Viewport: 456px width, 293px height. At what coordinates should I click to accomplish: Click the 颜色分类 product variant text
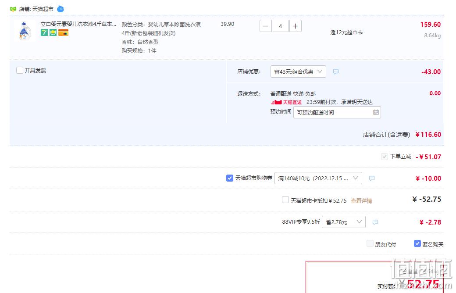click(161, 25)
